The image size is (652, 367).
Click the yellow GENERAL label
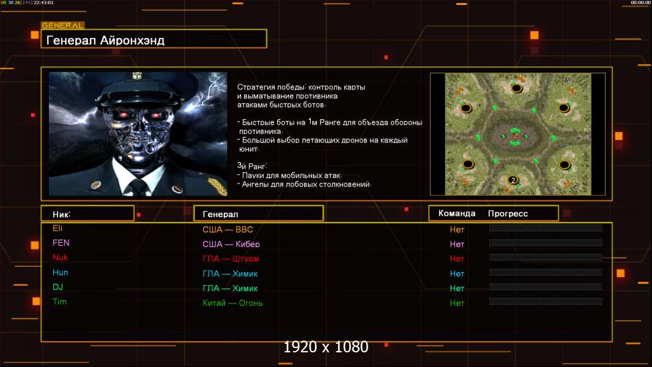pos(63,25)
